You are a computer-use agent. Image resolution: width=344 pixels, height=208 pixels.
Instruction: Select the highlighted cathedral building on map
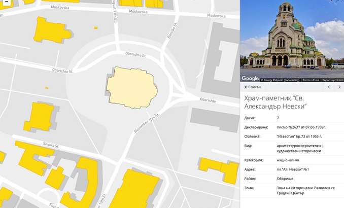pos(131,88)
